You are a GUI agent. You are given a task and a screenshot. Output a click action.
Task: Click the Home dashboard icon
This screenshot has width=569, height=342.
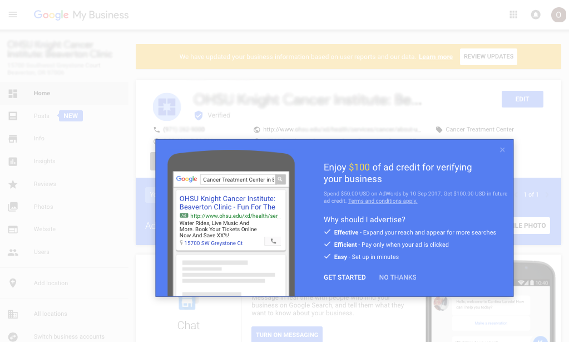(13, 94)
